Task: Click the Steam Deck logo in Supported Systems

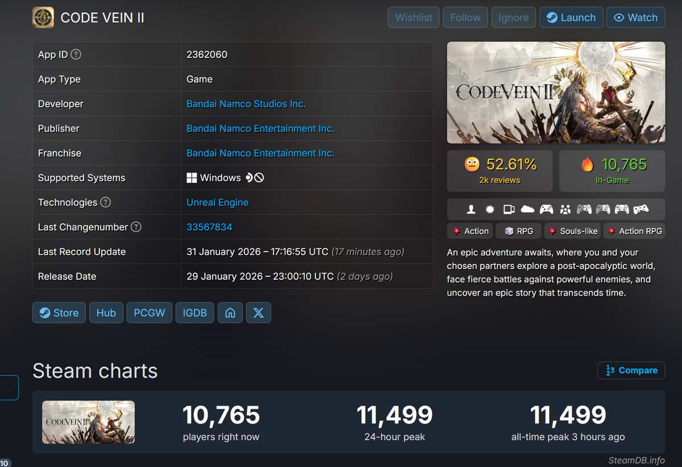Action: 249,178
